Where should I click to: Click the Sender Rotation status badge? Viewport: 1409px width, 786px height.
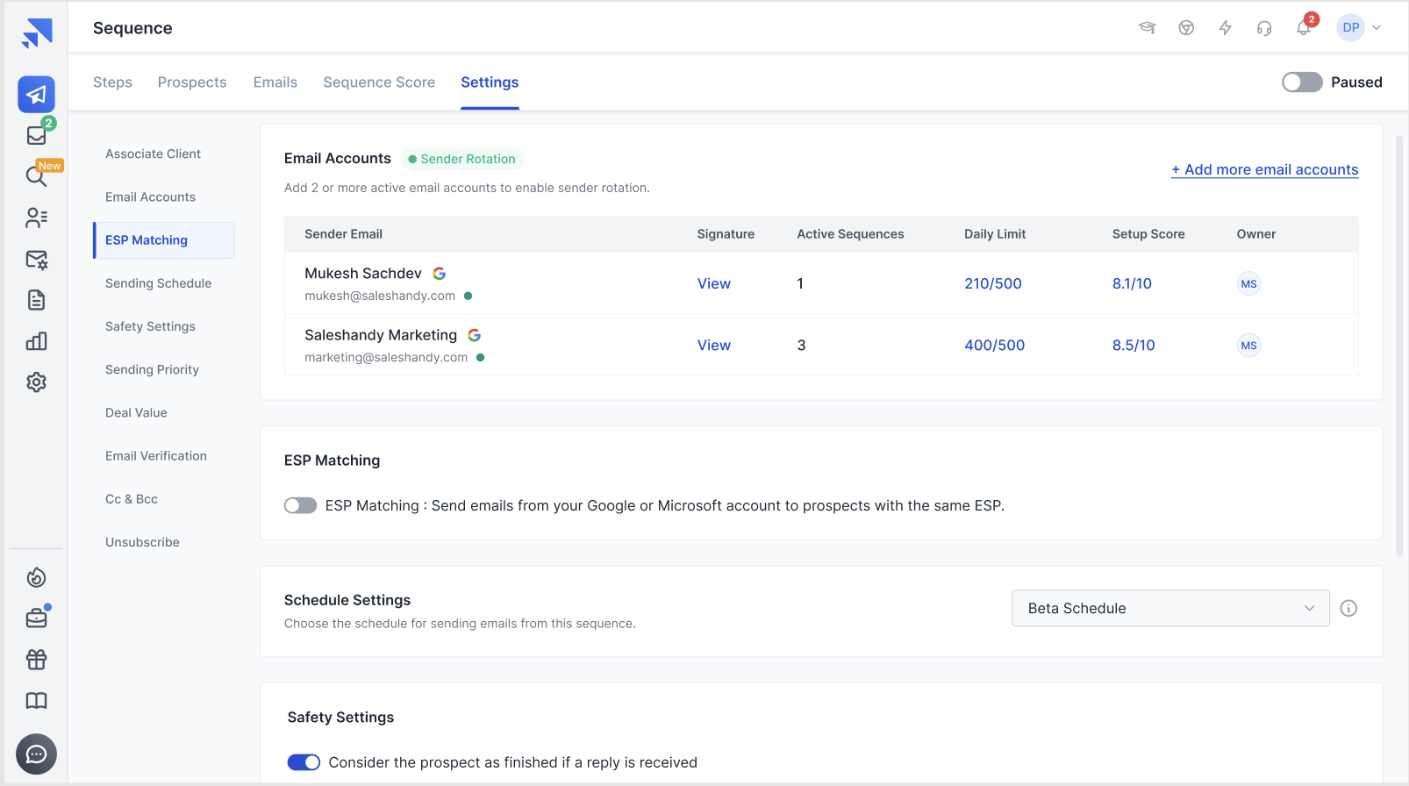click(x=462, y=159)
